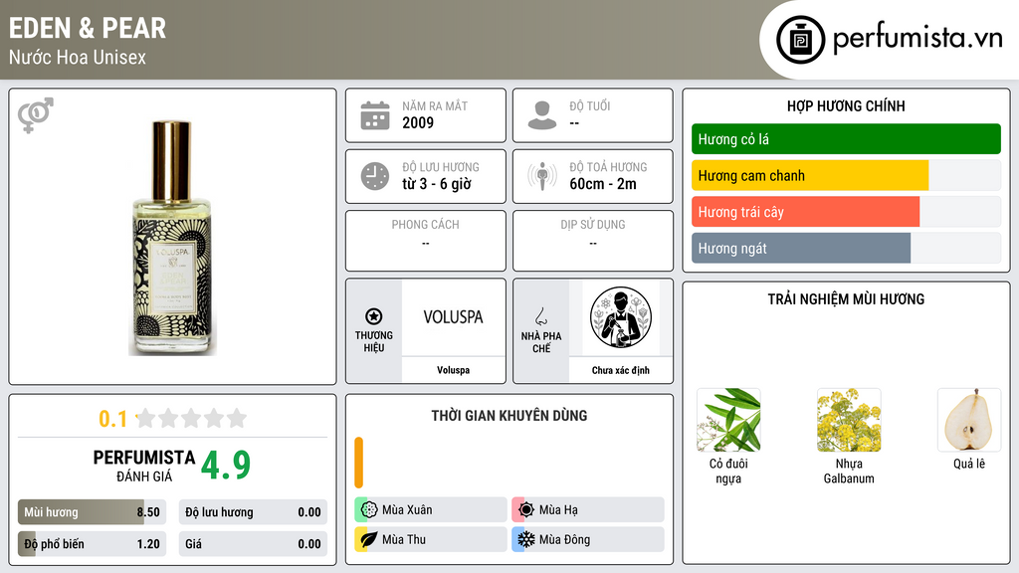Click the orange 0.1 user rating
The width and height of the screenshot is (1019, 573).
(x=113, y=419)
